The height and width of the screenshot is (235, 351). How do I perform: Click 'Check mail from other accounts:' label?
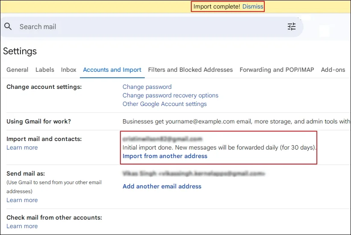pos(54,217)
